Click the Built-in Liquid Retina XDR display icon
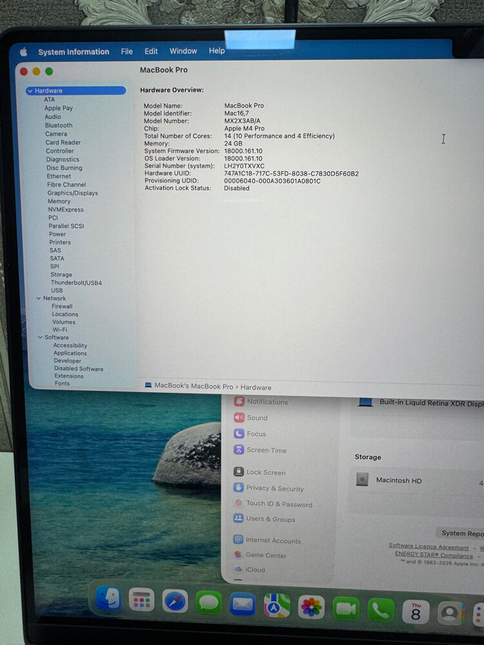The height and width of the screenshot is (645, 484). click(365, 402)
